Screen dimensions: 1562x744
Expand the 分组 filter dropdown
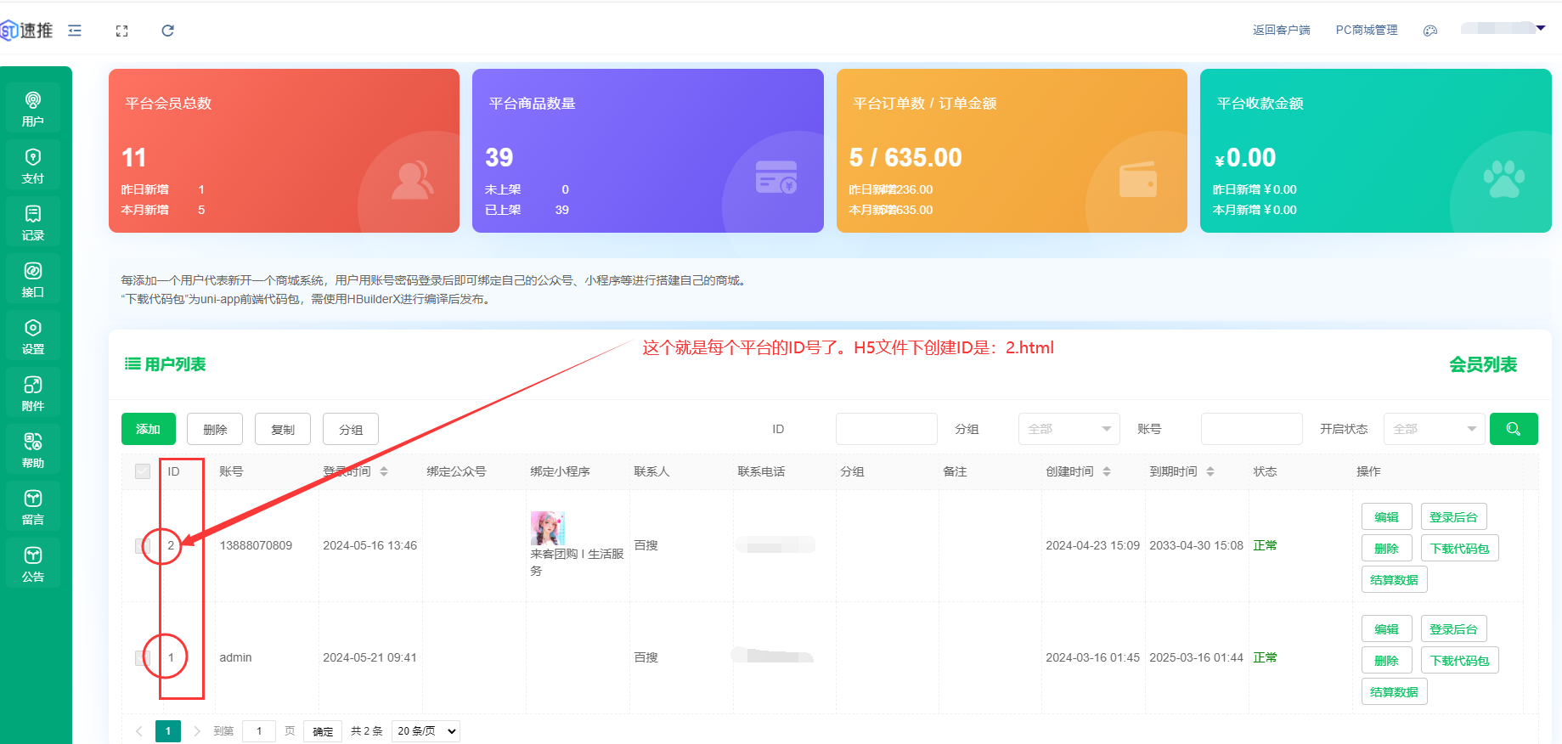1069,429
